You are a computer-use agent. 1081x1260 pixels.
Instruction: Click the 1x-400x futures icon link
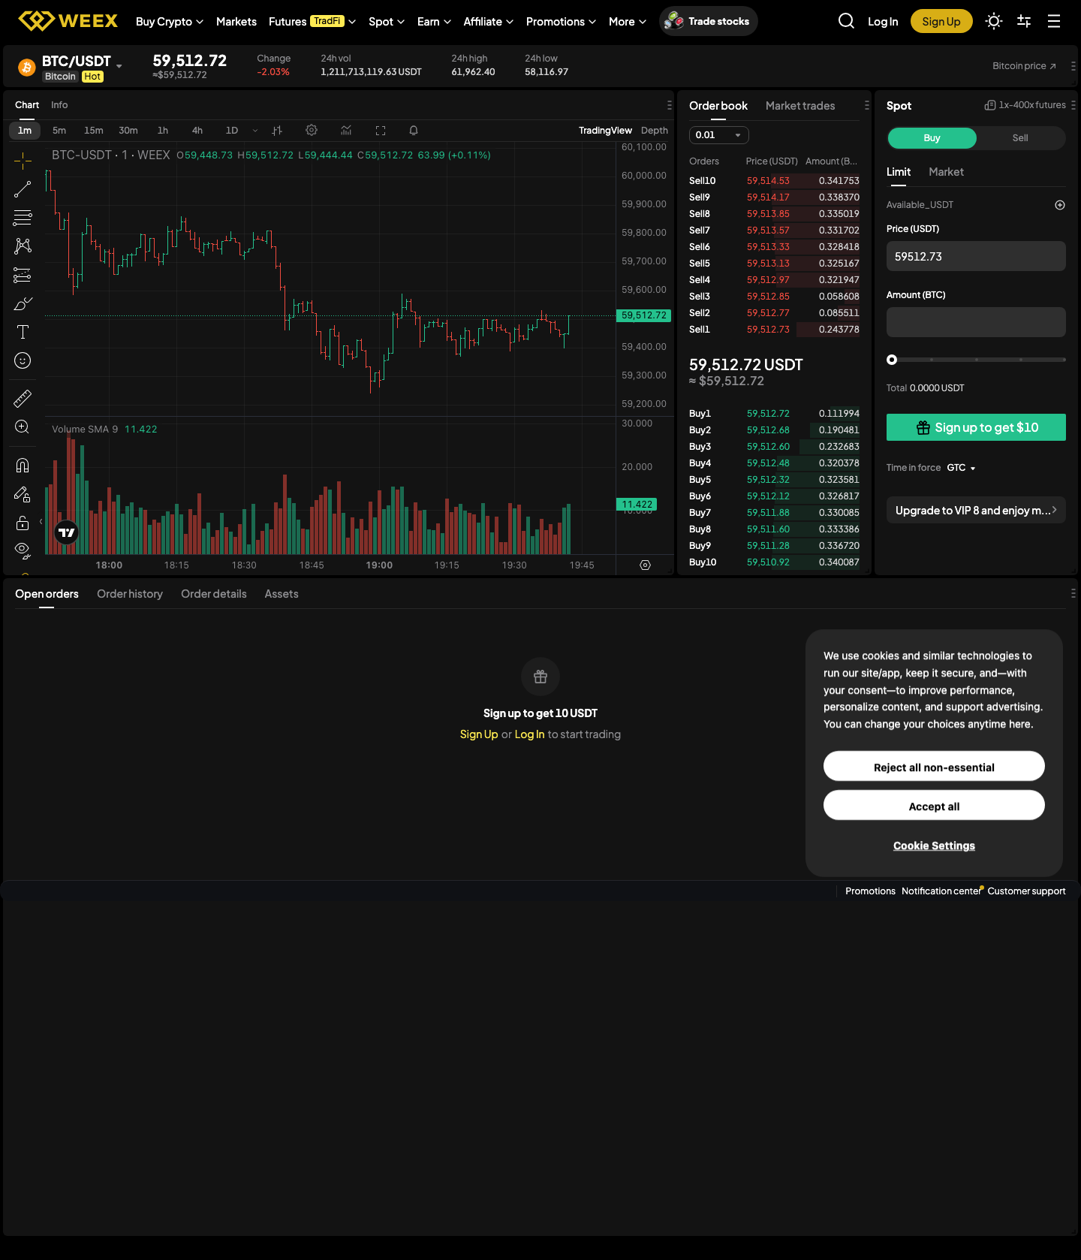click(x=1025, y=105)
